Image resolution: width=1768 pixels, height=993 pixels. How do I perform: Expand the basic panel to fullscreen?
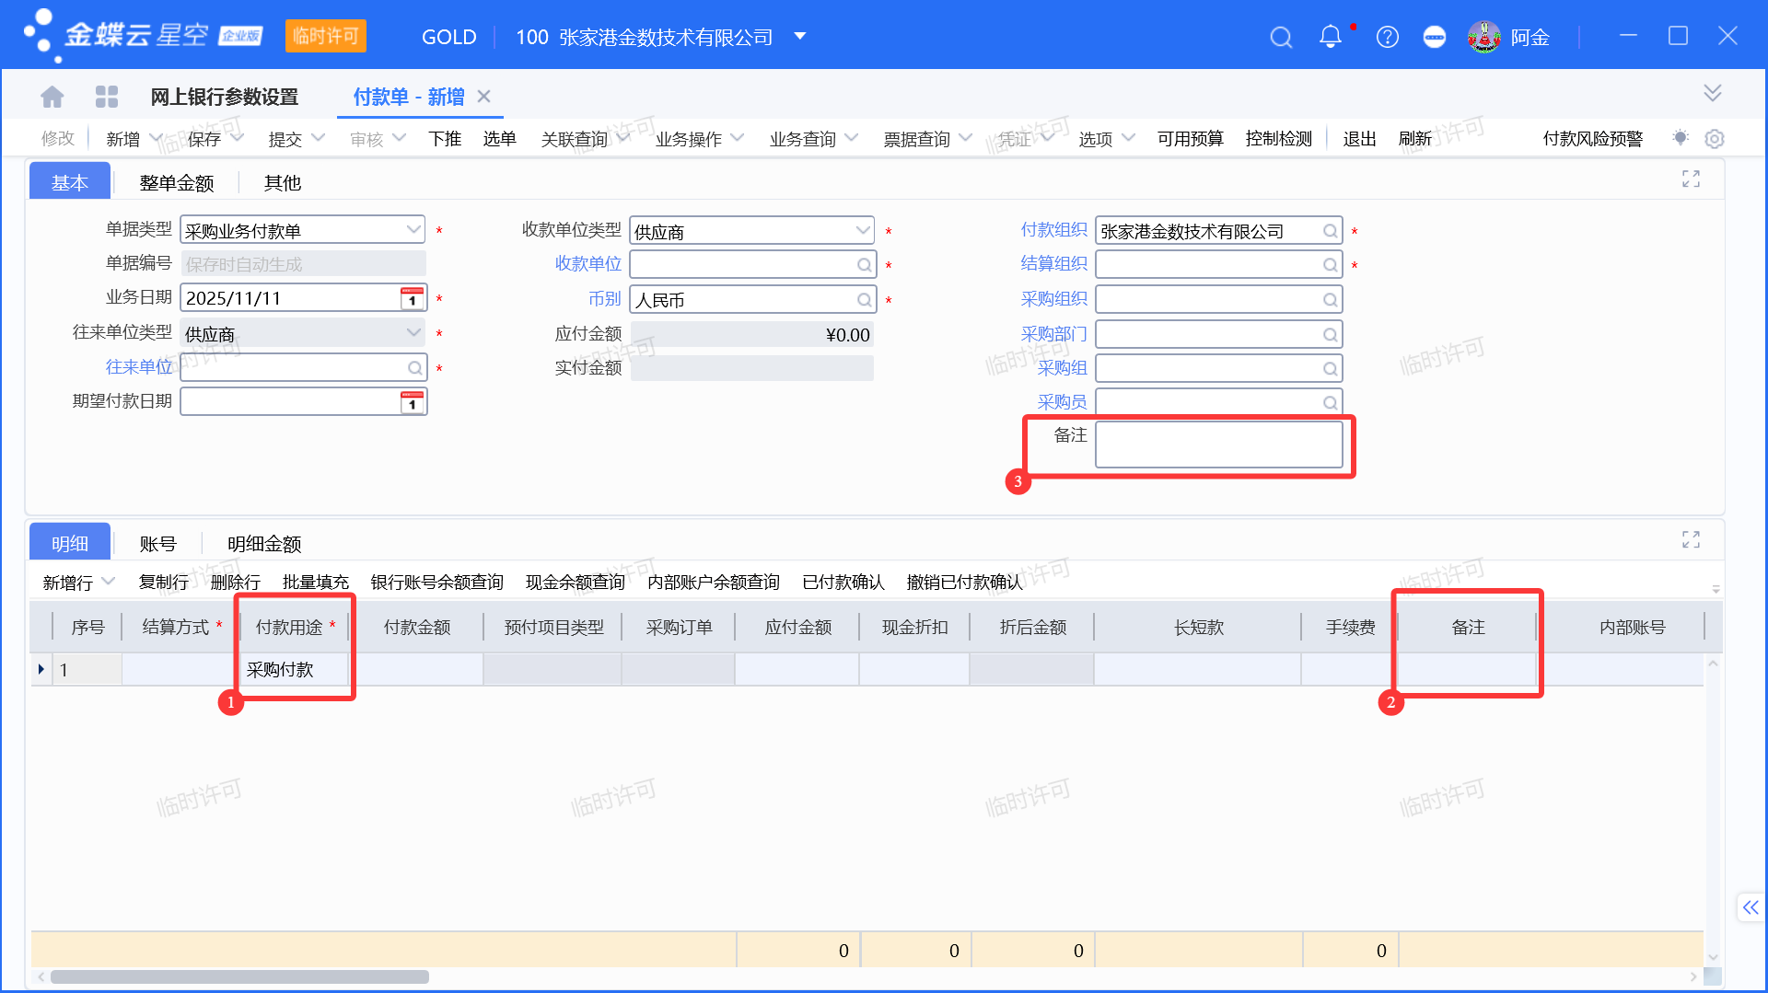[1691, 179]
